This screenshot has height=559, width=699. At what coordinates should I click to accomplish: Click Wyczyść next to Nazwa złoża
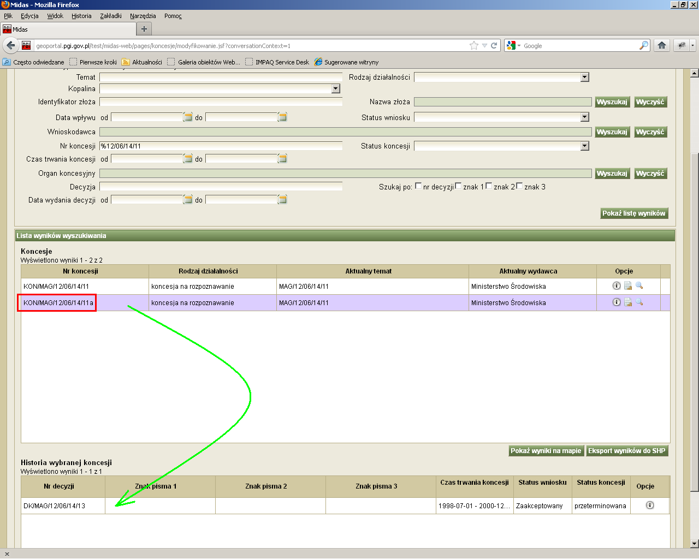point(650,102)
